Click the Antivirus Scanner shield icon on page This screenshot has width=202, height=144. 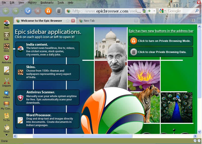coord(20,98)
